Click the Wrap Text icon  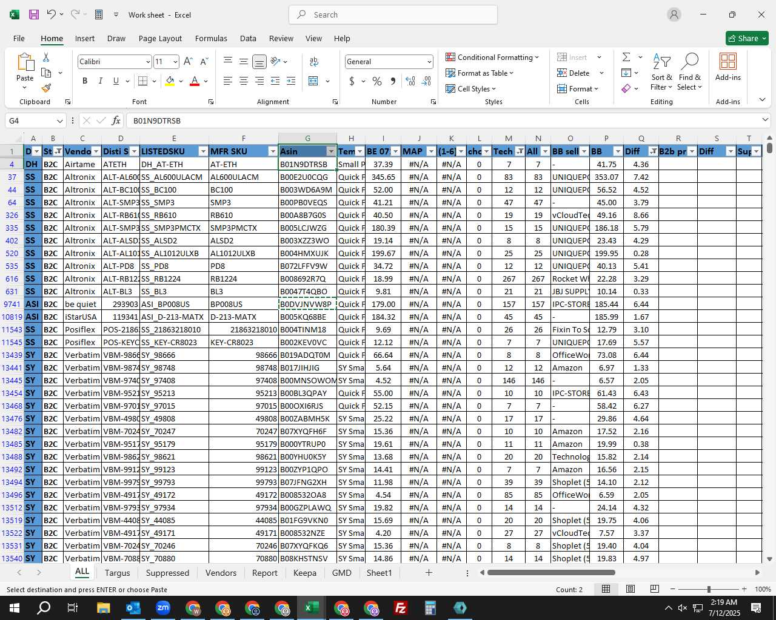coord(314,62)
